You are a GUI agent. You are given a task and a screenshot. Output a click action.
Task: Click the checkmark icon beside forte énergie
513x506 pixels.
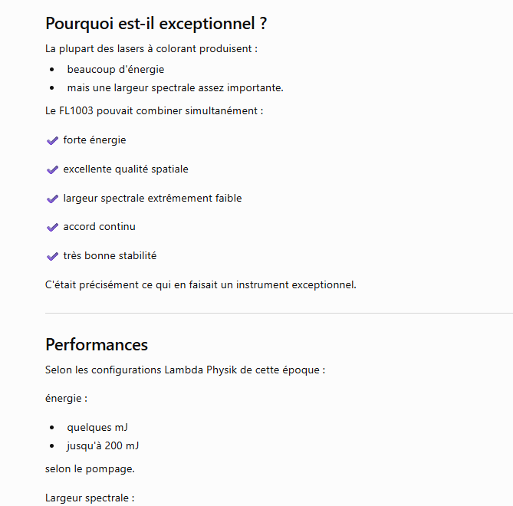[52, 140]
